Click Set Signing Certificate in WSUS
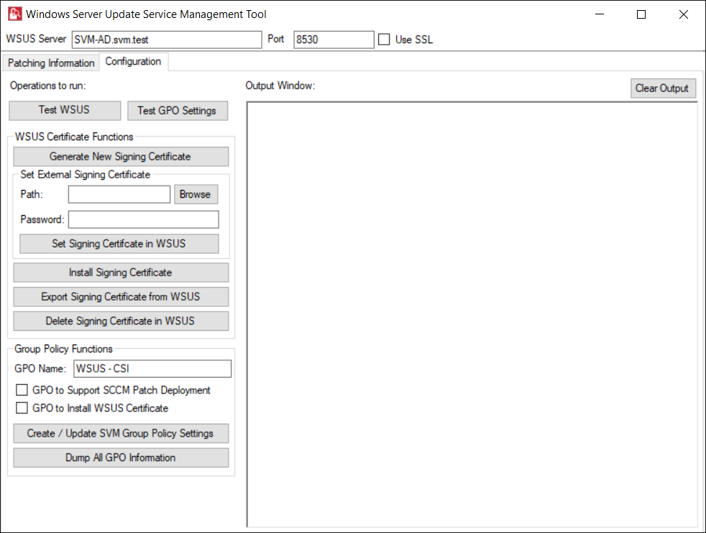 coord(119,244)
